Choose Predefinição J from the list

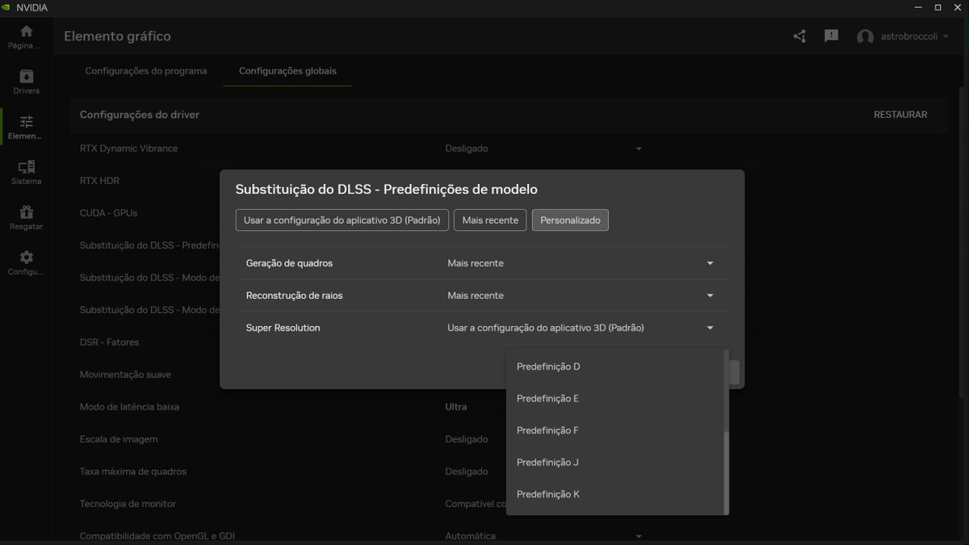tap(615, 463)
